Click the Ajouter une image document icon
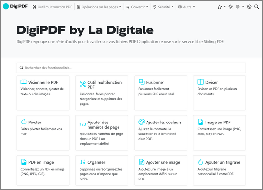The height and width of the screenshot is (190, 263). pyautogui.click(x=142, y=162)
